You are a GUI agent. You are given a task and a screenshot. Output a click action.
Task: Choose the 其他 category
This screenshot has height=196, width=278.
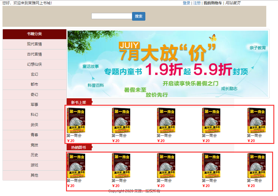pyautogui.click(x=34, y=175)
